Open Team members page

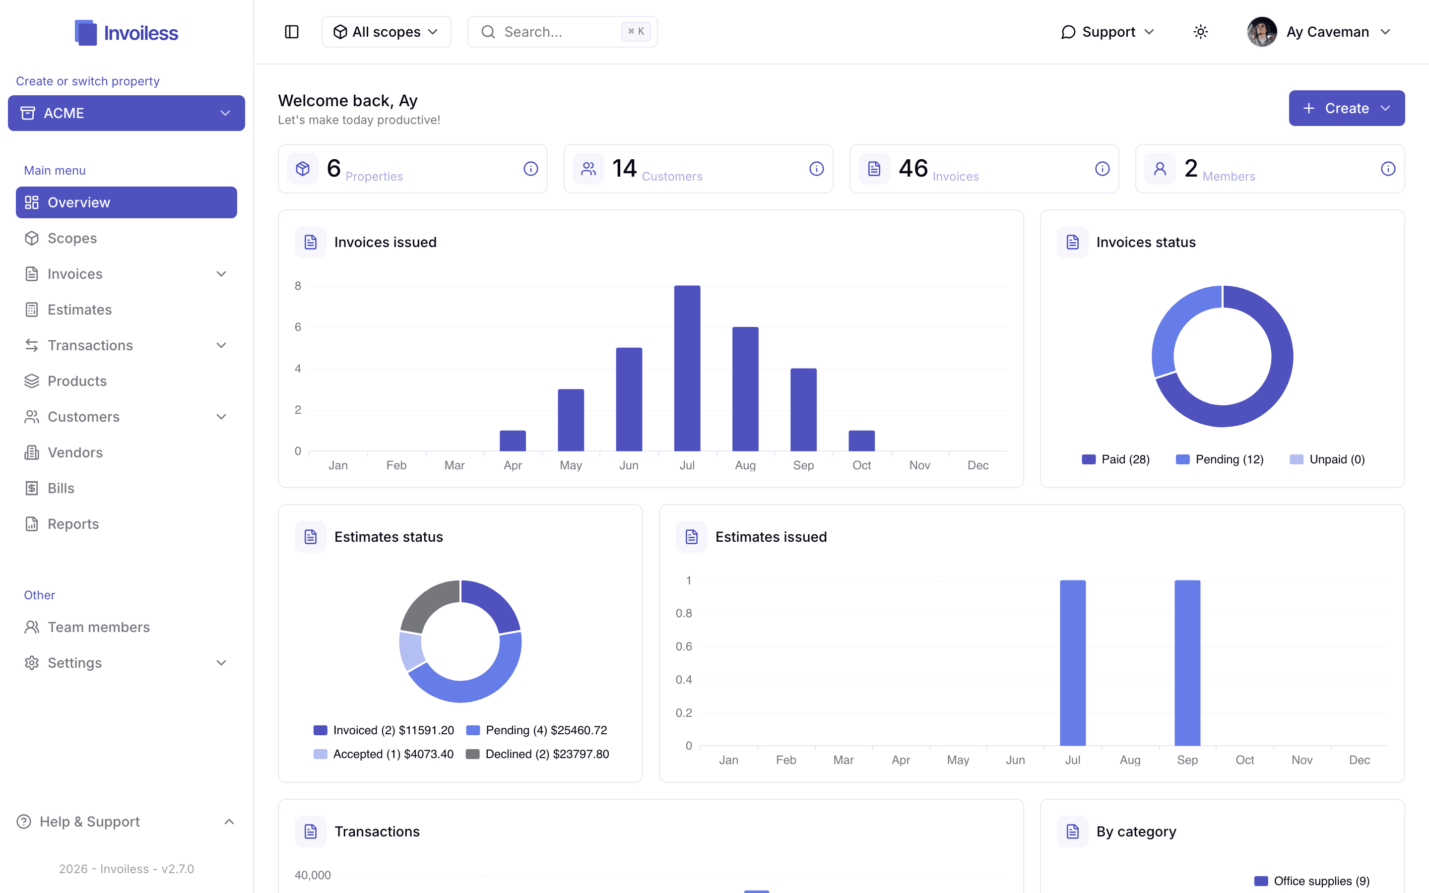coord(127,627)
